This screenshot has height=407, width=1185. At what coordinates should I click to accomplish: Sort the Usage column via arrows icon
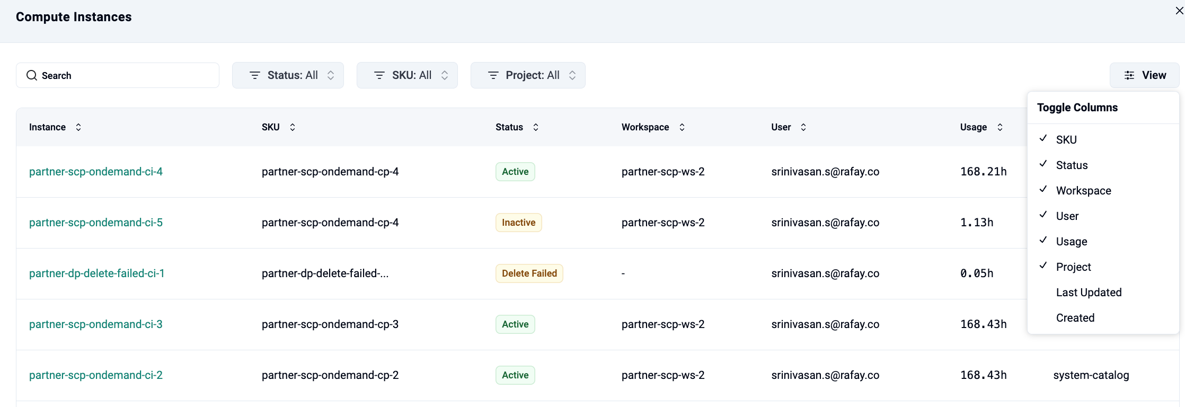click(x=1000, y=127)
